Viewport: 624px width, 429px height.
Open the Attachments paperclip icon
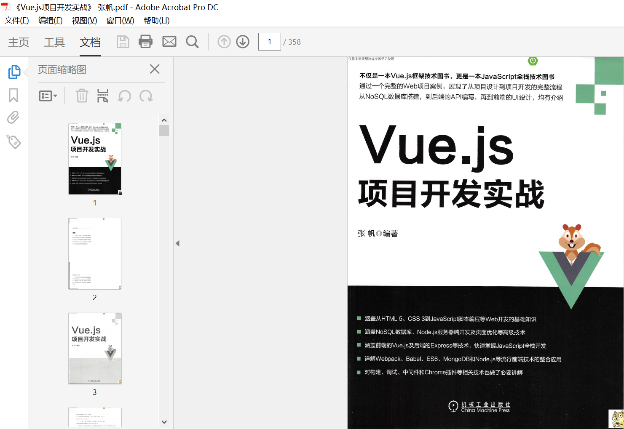coord(13,117)
